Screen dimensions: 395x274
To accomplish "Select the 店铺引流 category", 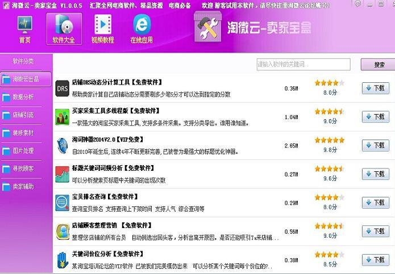I will pos(22,115).
